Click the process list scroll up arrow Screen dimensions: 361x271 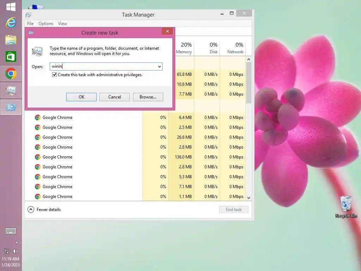(249, 59)
